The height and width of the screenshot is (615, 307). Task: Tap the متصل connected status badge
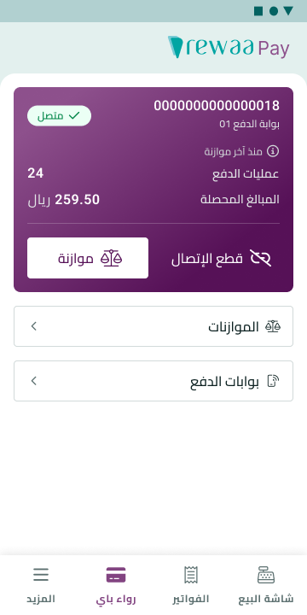coord(59,115)
